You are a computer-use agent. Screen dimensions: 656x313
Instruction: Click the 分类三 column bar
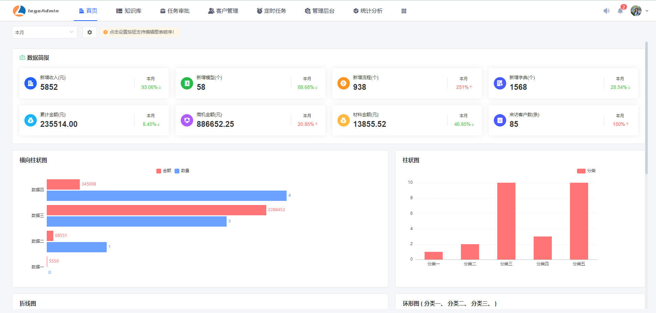pyautogui.click(x=506, y=221)
